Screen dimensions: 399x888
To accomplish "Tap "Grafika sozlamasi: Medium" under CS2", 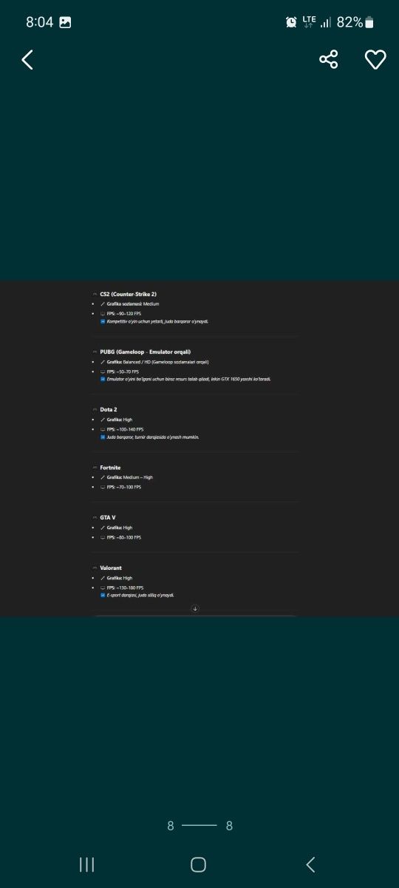I will click(133, 303).
